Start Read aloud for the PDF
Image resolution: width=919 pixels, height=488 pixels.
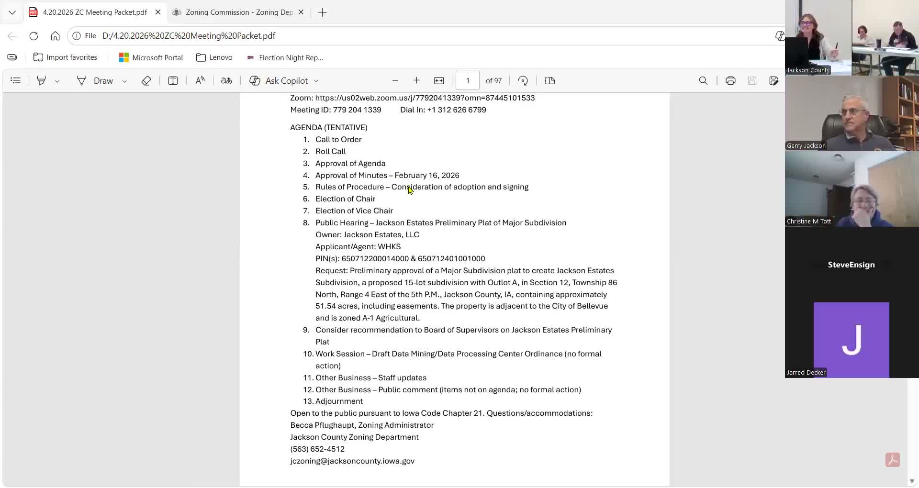(200, 81)
